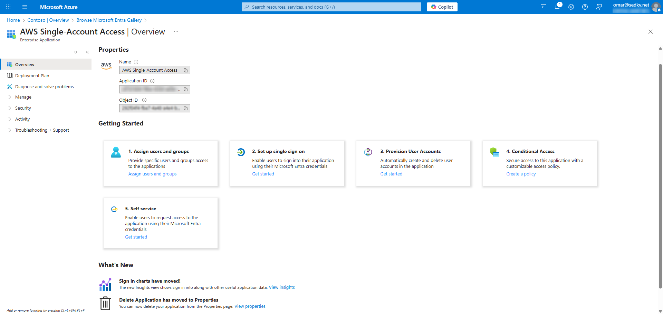Click the vertical scrollbar thumb
This screenshot has height=314, width=663.
(660, 176)
